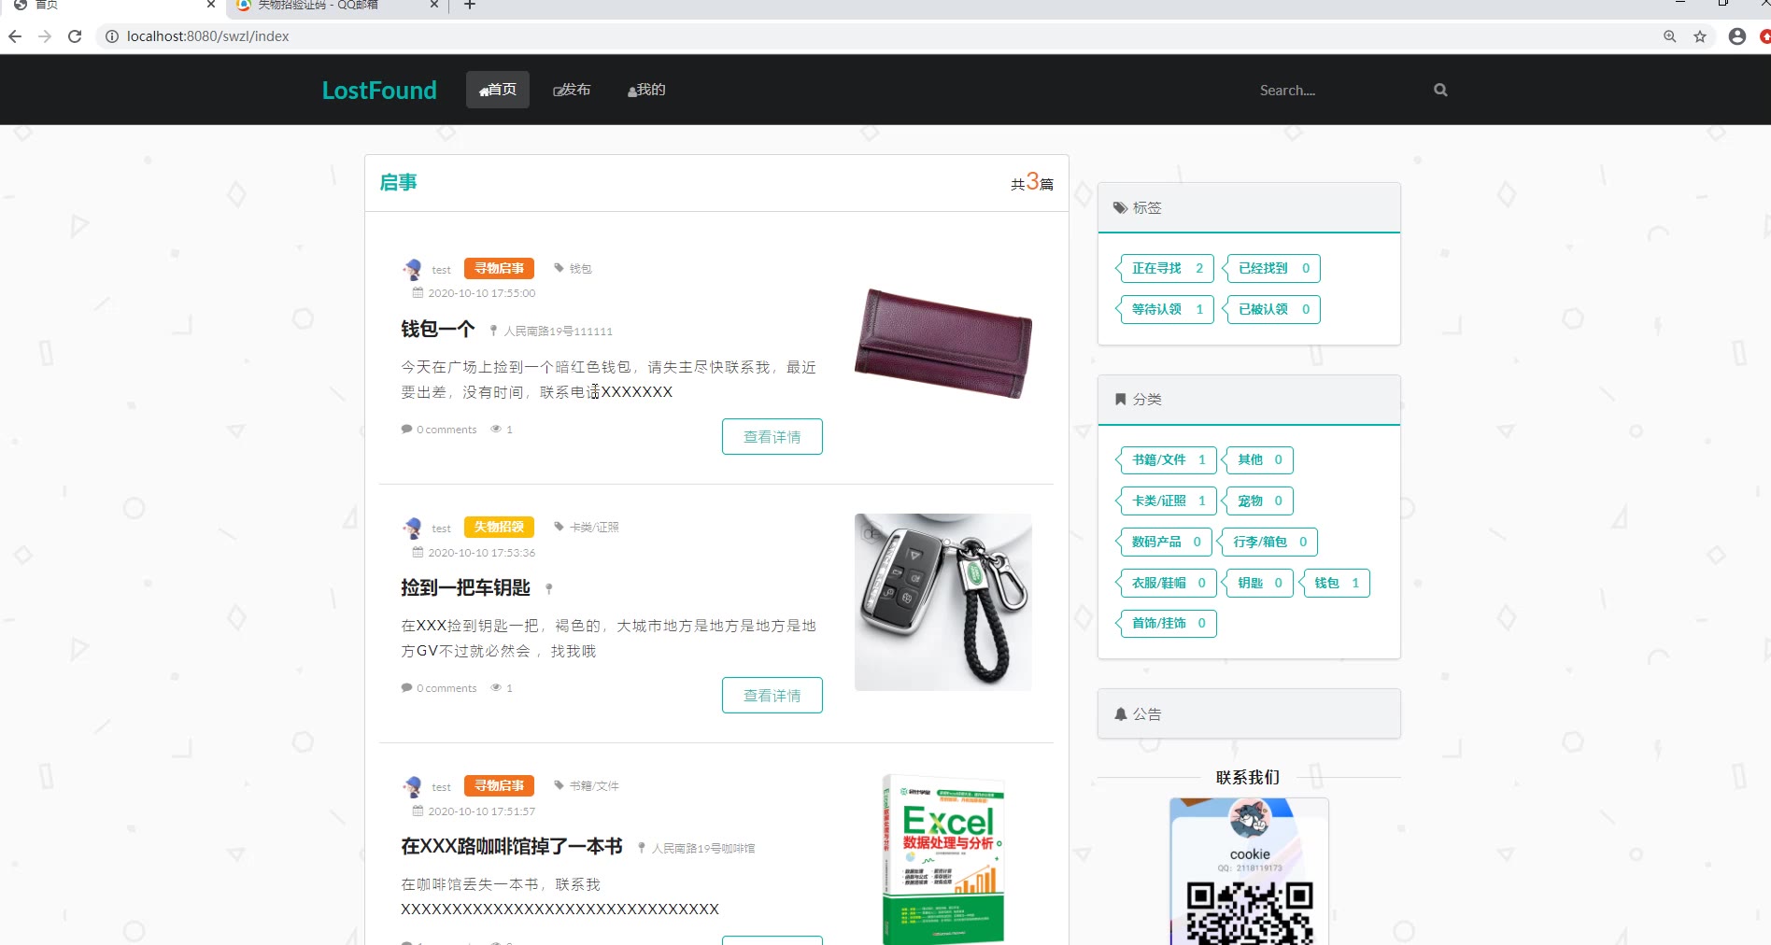
Task: Click the Excel book thumbnail image
Action: click(943, 859)
